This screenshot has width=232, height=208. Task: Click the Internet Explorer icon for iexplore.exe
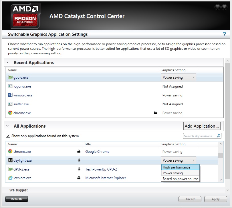click(x=10, y=178)
